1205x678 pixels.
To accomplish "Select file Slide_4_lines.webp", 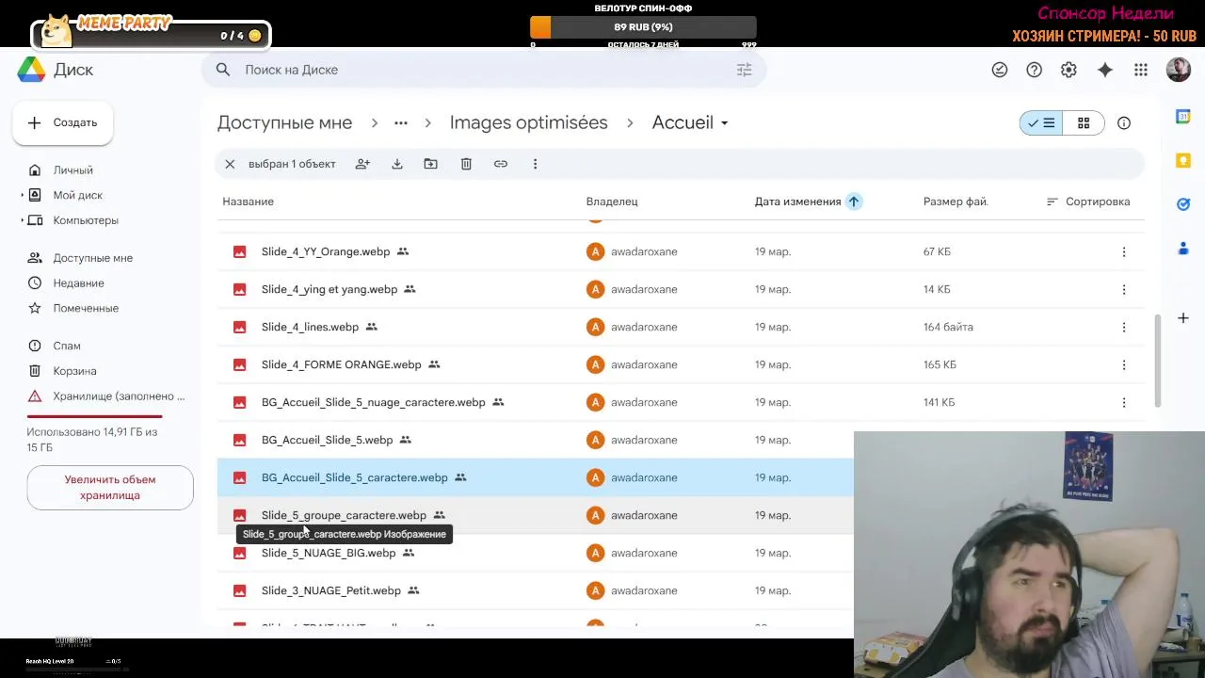I will 681,327.
